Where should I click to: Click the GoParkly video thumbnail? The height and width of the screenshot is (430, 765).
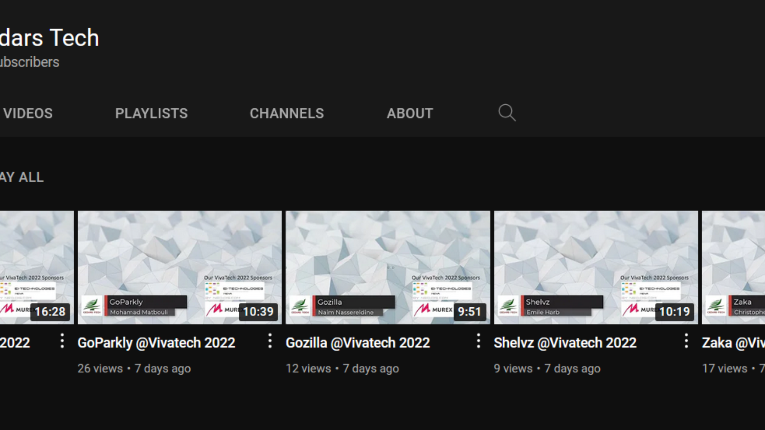click(179, 267)
